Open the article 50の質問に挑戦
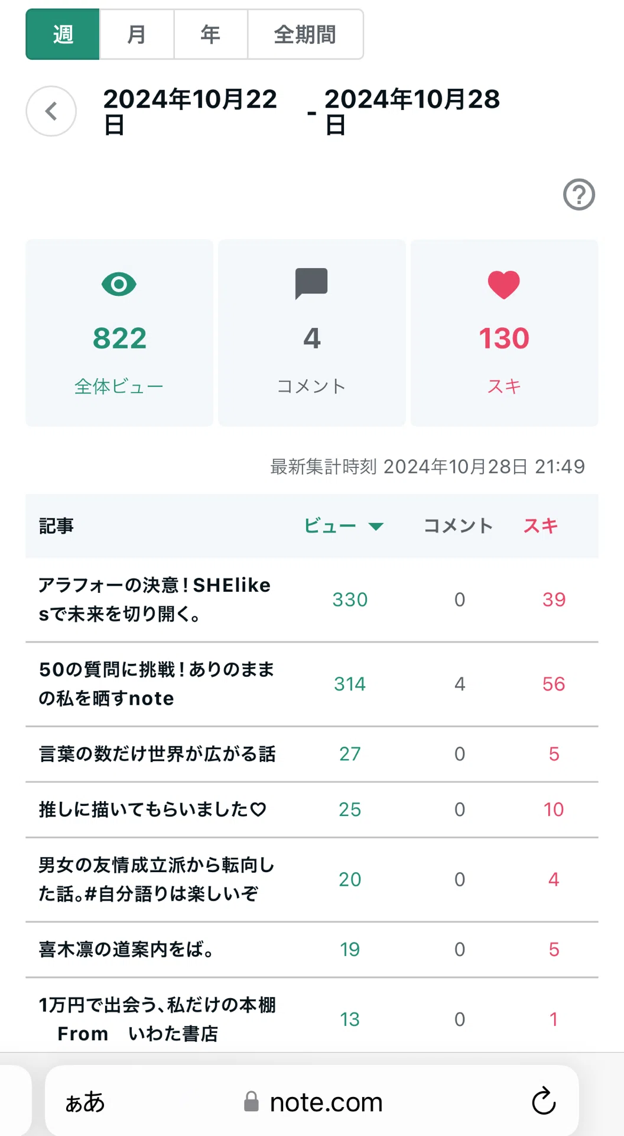Viewport: 624px width, 1136px height. 157,684
